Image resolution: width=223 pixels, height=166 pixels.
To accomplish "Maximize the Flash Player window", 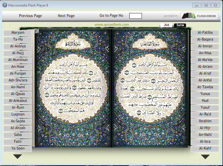I will point(206,5).
